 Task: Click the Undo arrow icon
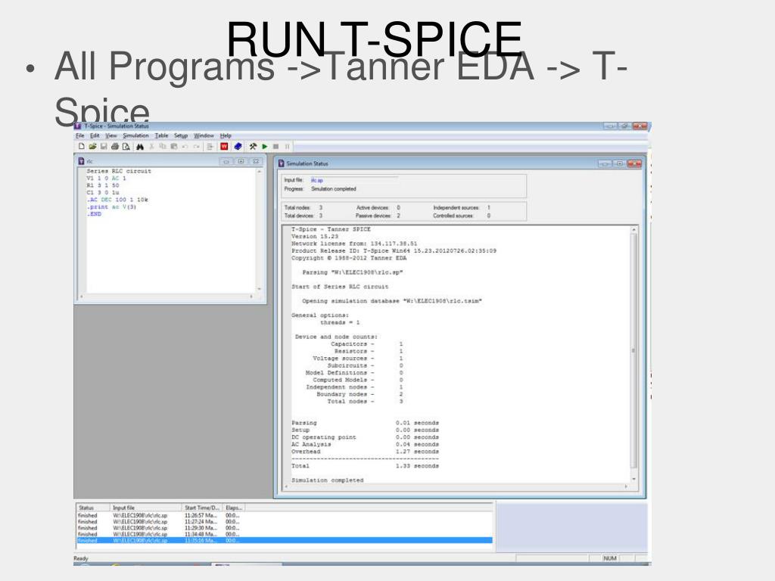point(185,146)
